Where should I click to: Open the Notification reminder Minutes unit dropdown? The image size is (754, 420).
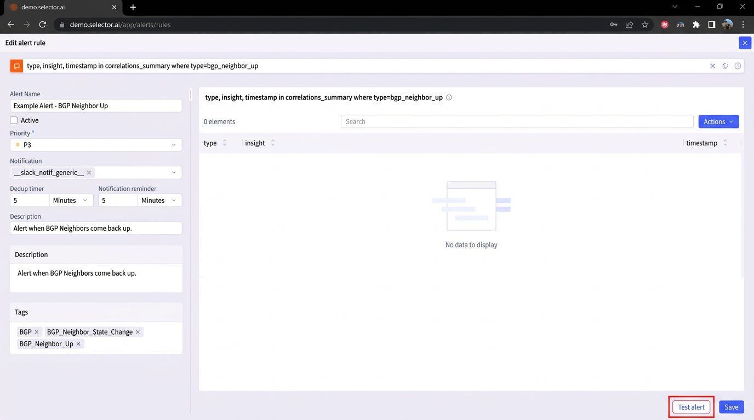click(x=159, y=201)
